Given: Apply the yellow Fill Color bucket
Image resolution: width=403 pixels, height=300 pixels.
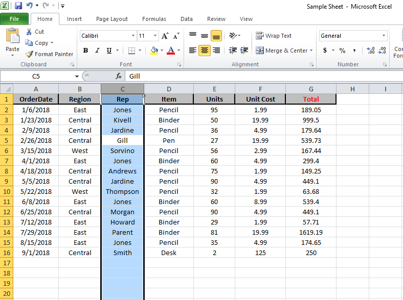Looking at the screenshot, I should click(154, 51).
